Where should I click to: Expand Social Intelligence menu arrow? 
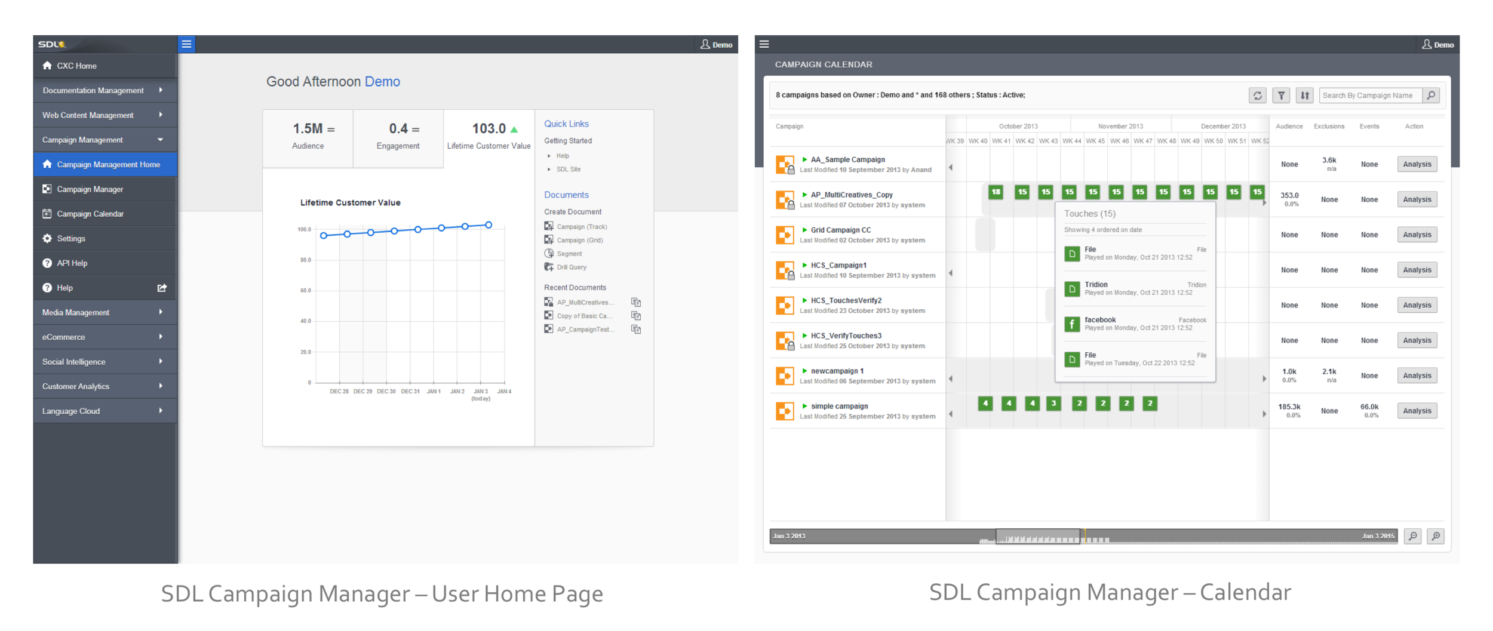click(161, 361)
